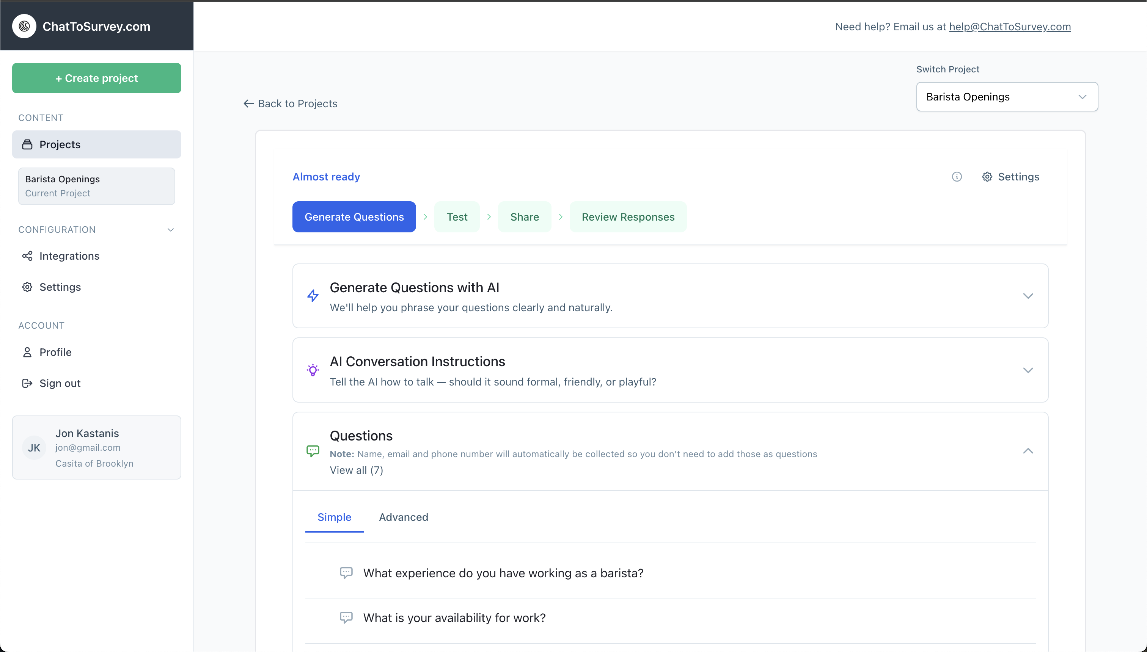1147x652 pixels.
Task: Click the speech bubble icon beside Questions
Action: [x=313, y=450]
